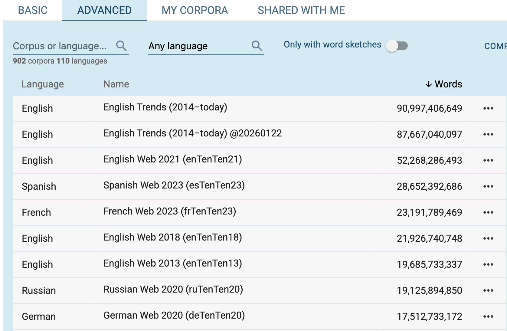Select the ADVANCED tab
Screen dimensions: 507x331
[x=104, y=10]
